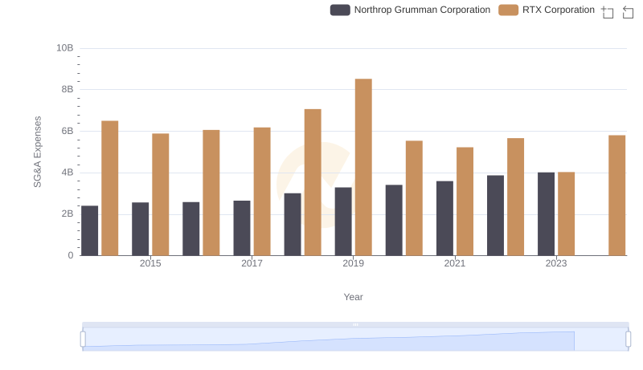Click Northrop Grumman legend color swatch
Image resolution: width=643 pixels, height=370 pixels.
[340, 10]
